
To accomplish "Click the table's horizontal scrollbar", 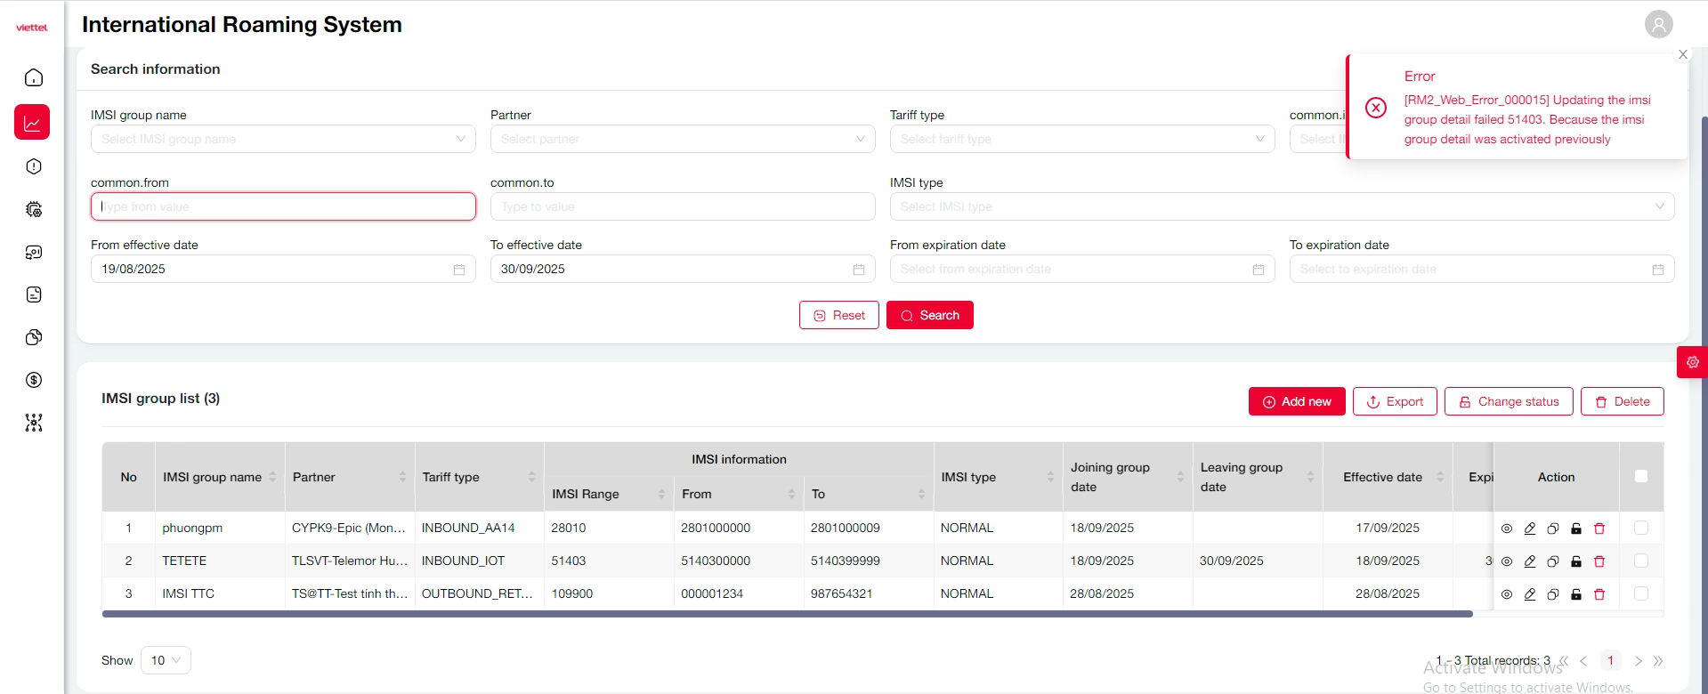I will (787, 614).
